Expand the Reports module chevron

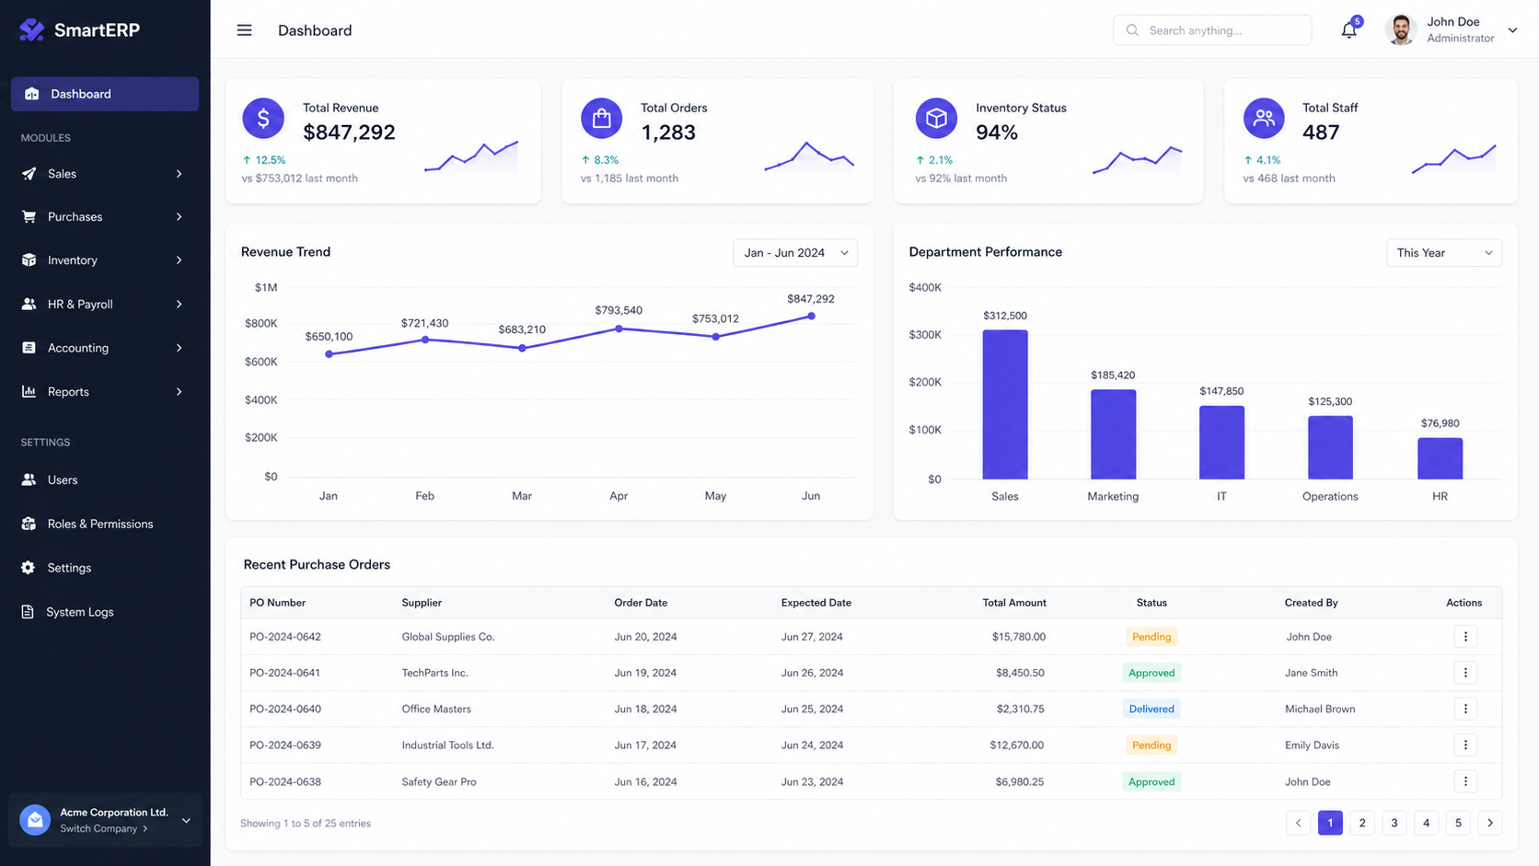coord(179,391)
